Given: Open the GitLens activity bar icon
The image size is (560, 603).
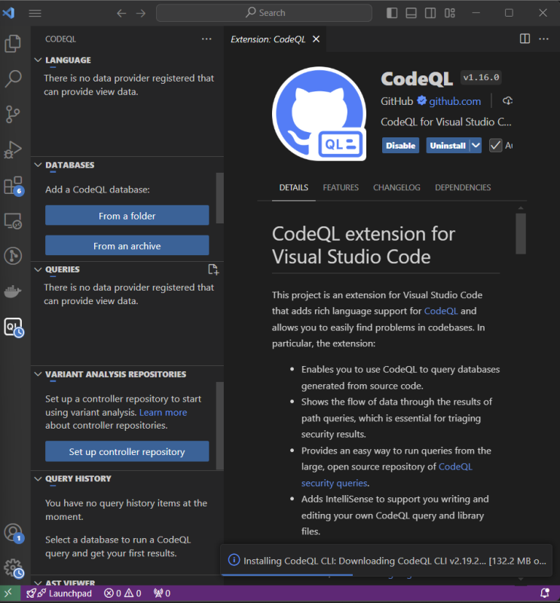Looking at the screenshot, I should tap(13, 256).
